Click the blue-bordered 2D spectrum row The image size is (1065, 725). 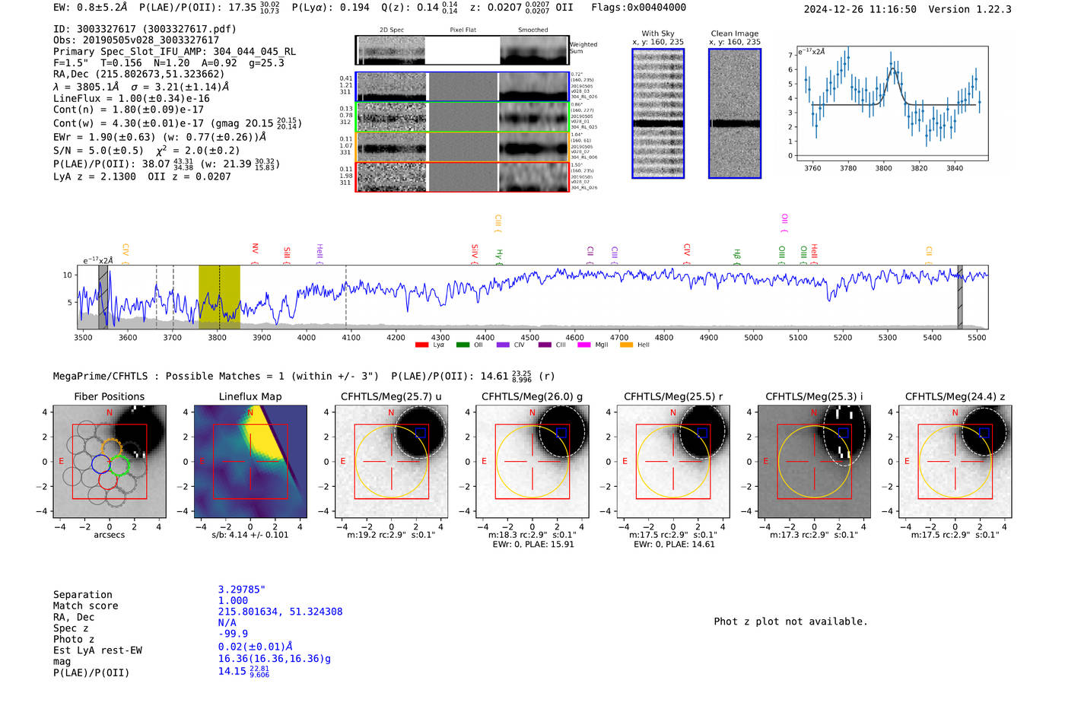pos(462,87)
